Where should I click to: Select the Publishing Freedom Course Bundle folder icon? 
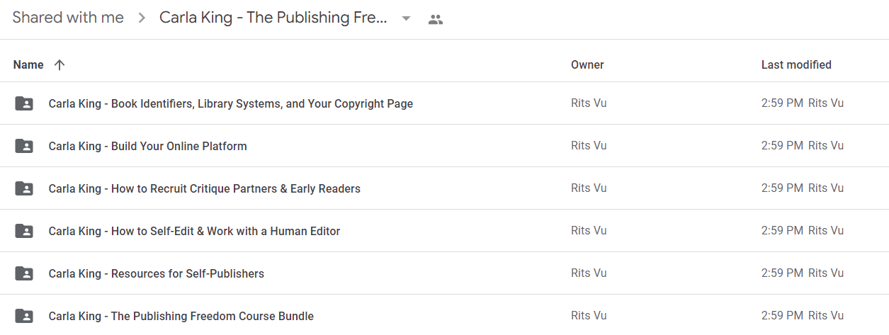(24, 316)
